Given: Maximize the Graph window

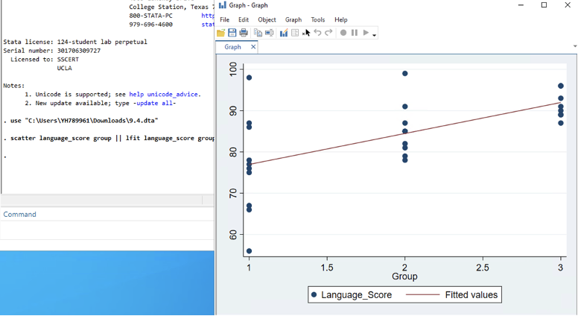Looking at the screenshot, I should tap(544, 5).
